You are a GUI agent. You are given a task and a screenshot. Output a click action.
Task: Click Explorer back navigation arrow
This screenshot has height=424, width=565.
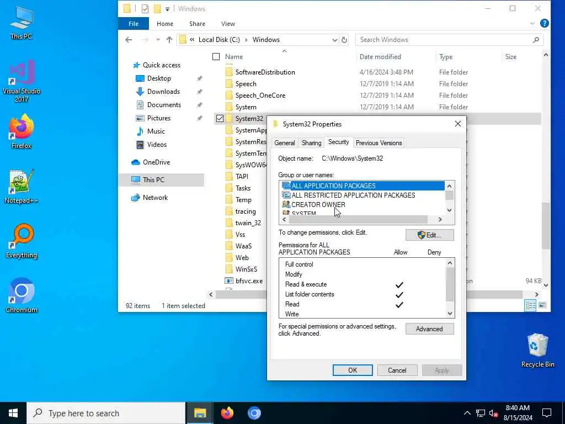129,40
